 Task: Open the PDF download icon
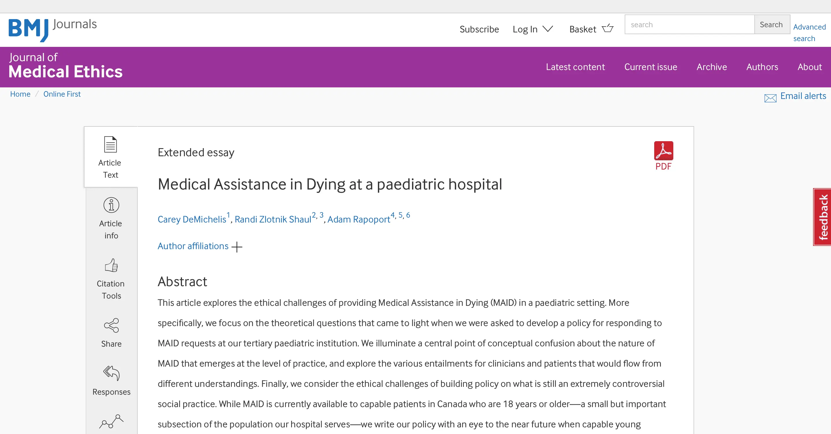click(663, 151)
